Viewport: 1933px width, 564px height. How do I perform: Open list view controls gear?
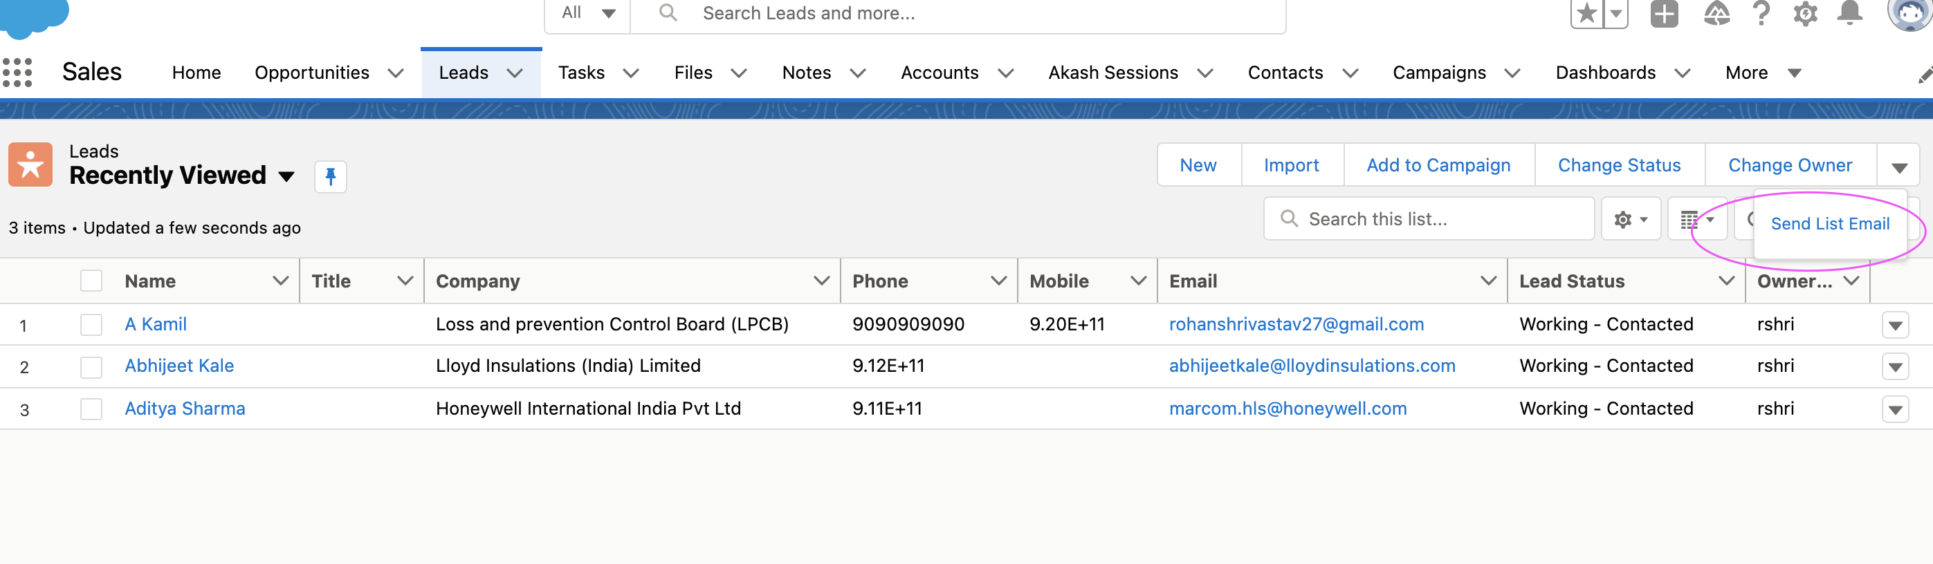click(x=1630, y=220)
